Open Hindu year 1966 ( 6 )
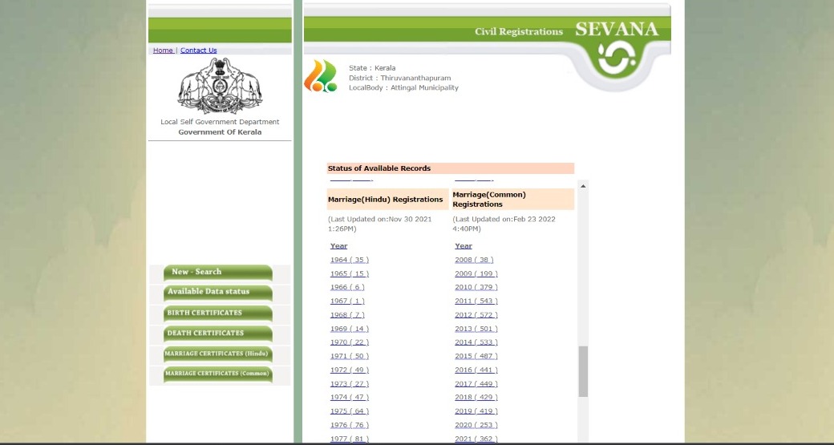Screen dimensions: 834x445 coord(347,287)
